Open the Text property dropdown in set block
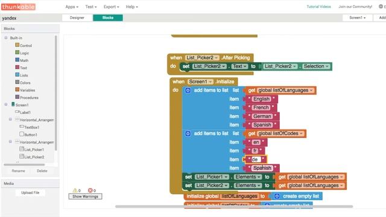Viewport: 386px width, 217px height. [239, 66]
